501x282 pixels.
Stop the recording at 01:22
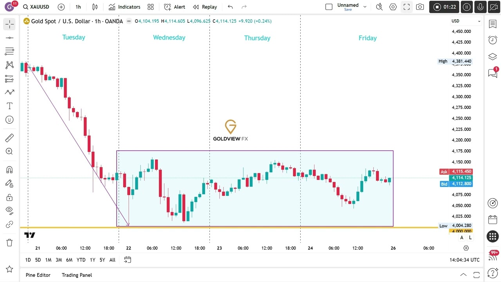[444, 7]
